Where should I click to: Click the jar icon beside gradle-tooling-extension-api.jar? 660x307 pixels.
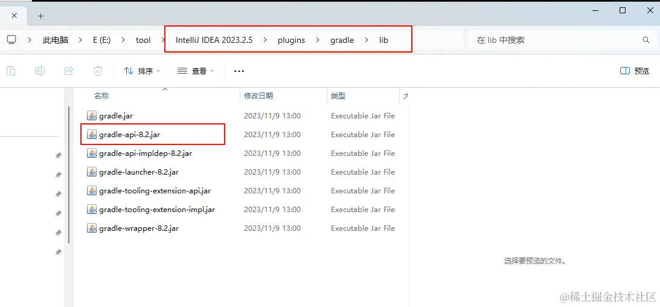tap(92, 191)
